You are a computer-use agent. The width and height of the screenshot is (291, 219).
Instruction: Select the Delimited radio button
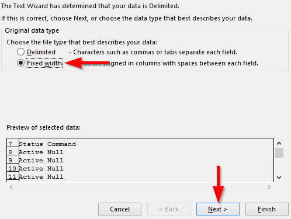click(x=20, y=52)
